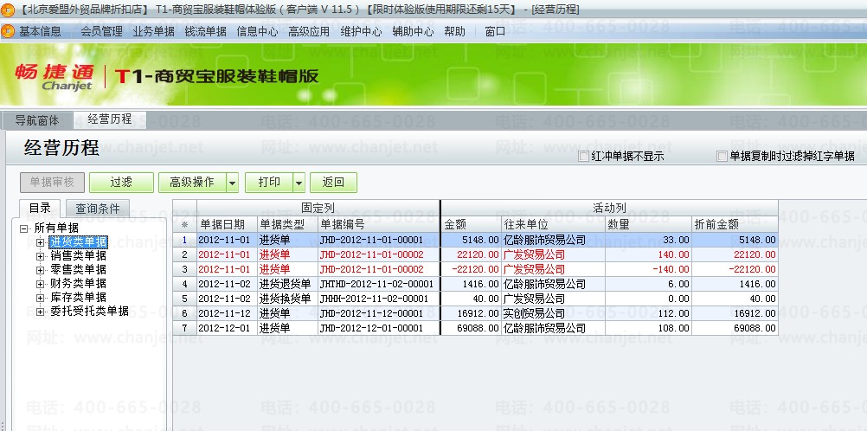Switch to the 查询条件 tab

pos(97,209)
